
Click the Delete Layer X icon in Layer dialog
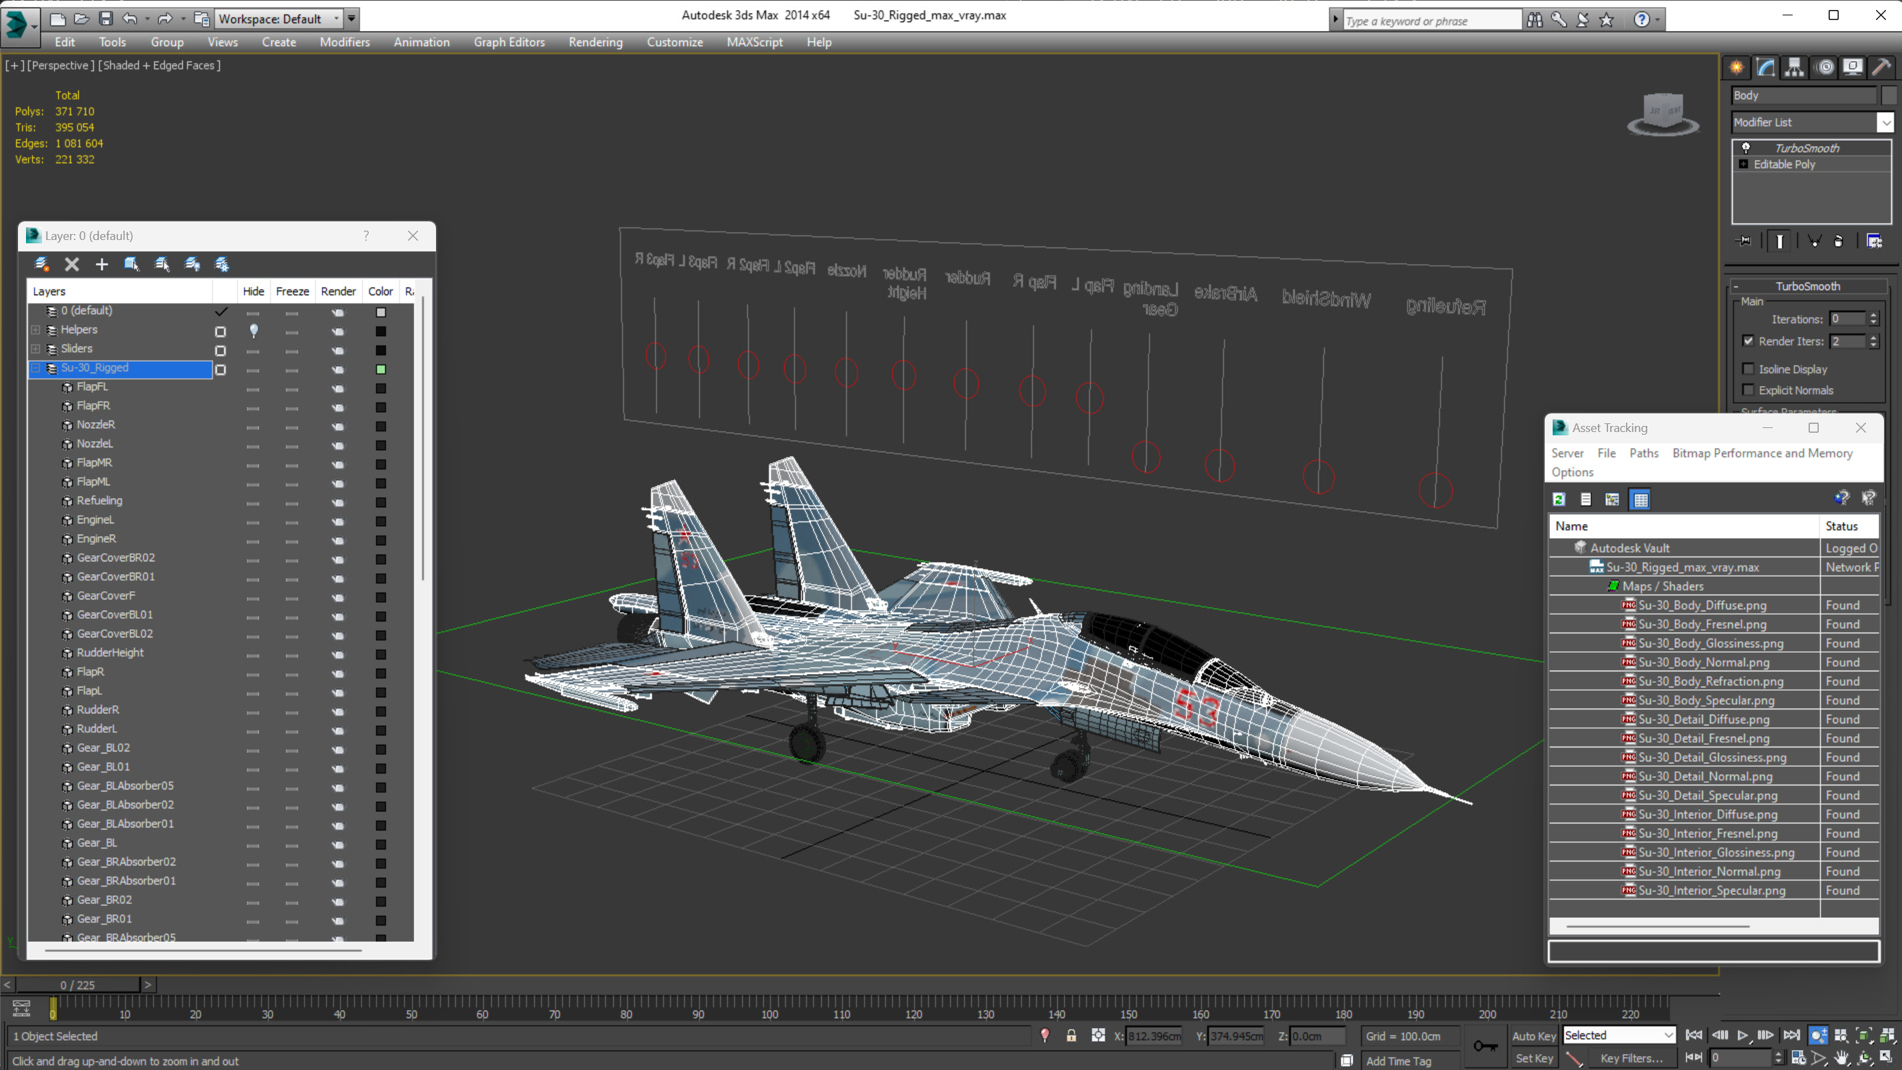tap(71, 263)
